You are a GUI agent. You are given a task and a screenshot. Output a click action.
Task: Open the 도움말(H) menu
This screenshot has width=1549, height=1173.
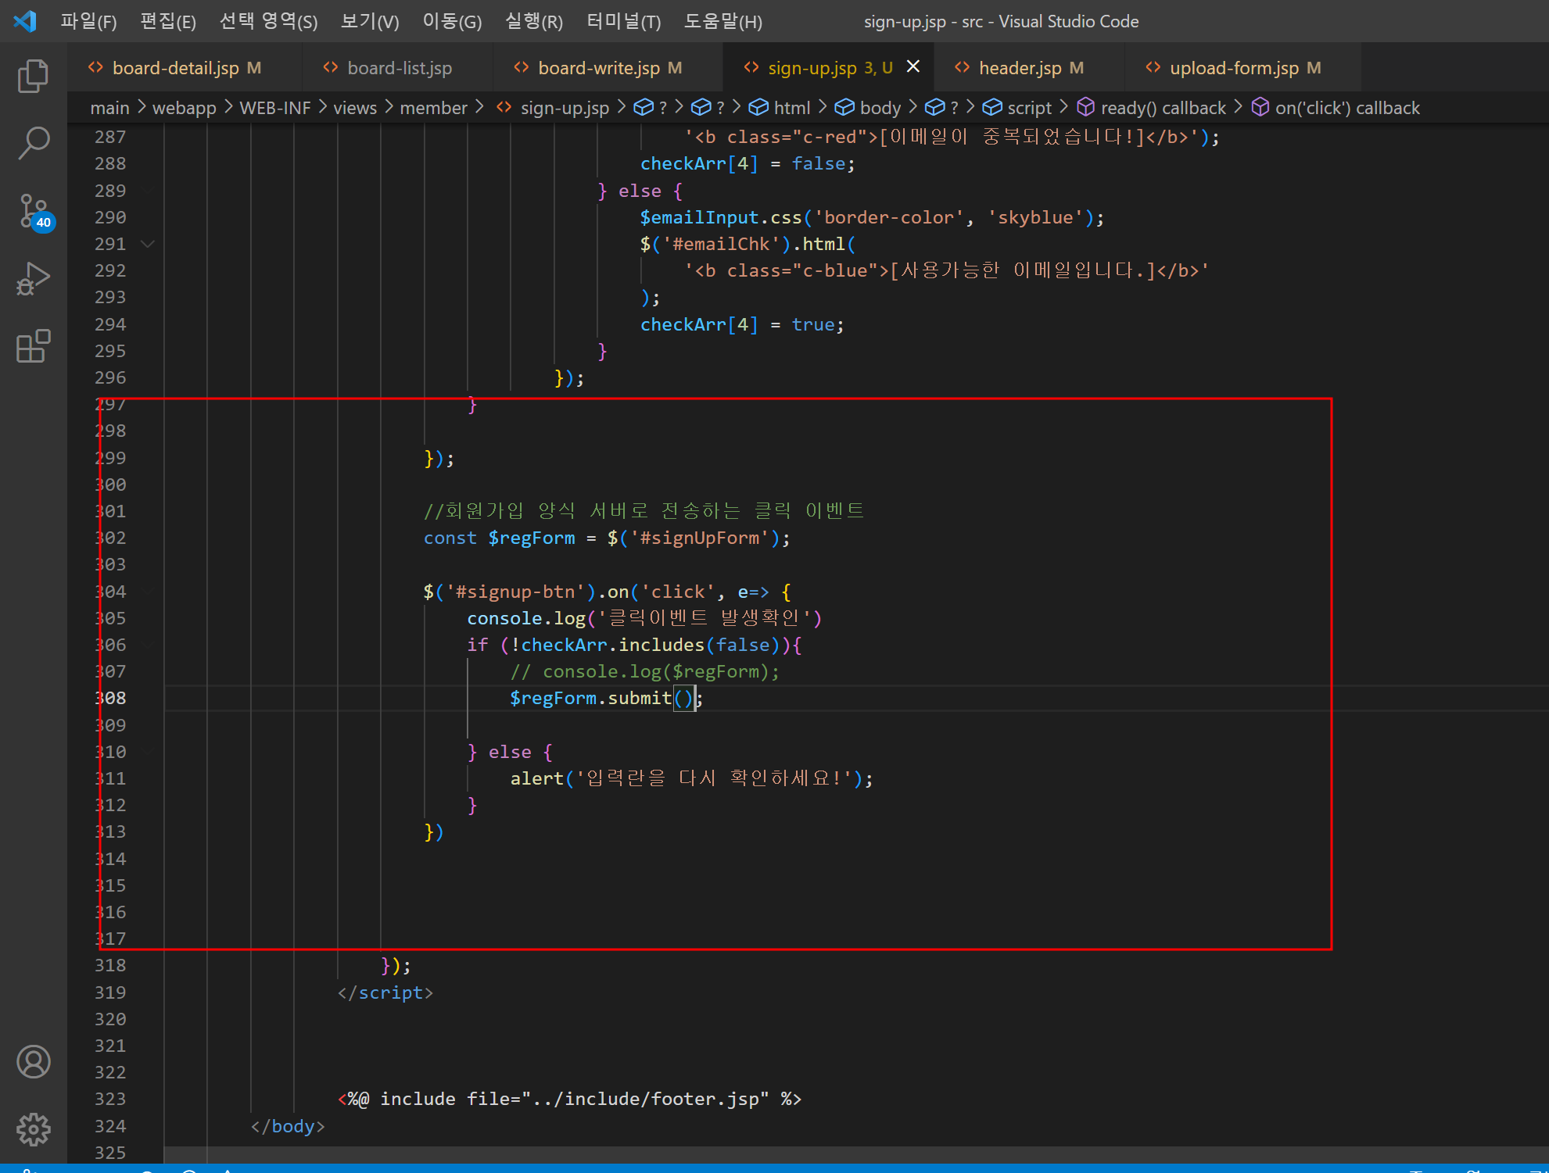[x=723, y=21]
